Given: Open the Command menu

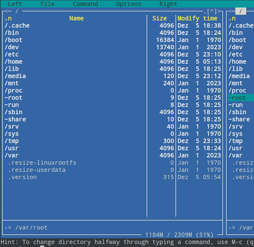Looking at the screenshot, I should pyautogui.click(x=85, y=4).
